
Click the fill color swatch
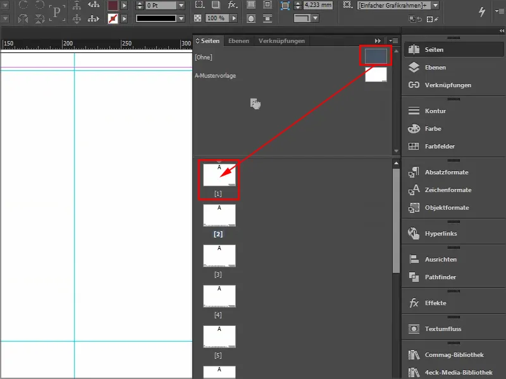pos(113,6)
